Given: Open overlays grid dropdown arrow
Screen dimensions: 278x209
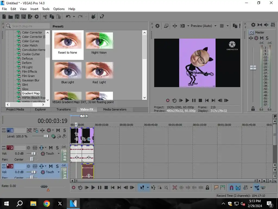Looking at the screenshot, I should [228, 26].
